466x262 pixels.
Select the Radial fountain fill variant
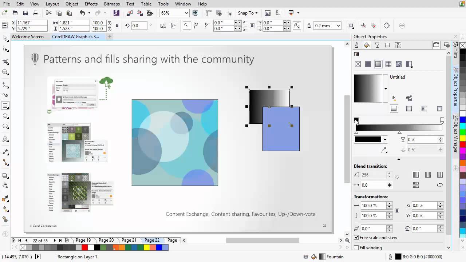(x=409, y=108)
